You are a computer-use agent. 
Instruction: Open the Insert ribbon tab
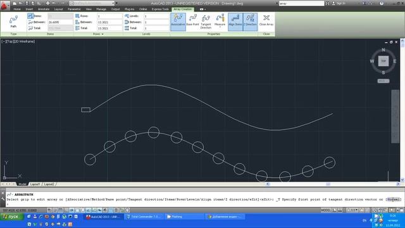[x=29, y=9]
